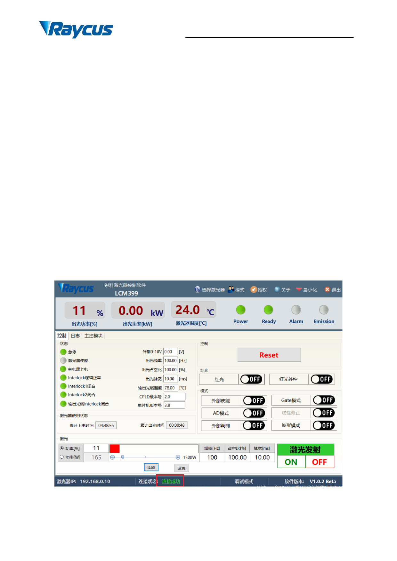Viewport: 397px width, 561px height.
Task: Click the Authorization (授权) icon
Action: 254,289
